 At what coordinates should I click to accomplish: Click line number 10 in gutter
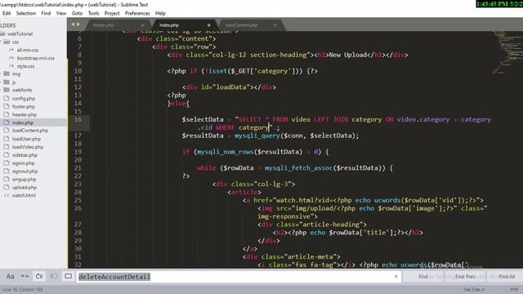coord(78,71)
